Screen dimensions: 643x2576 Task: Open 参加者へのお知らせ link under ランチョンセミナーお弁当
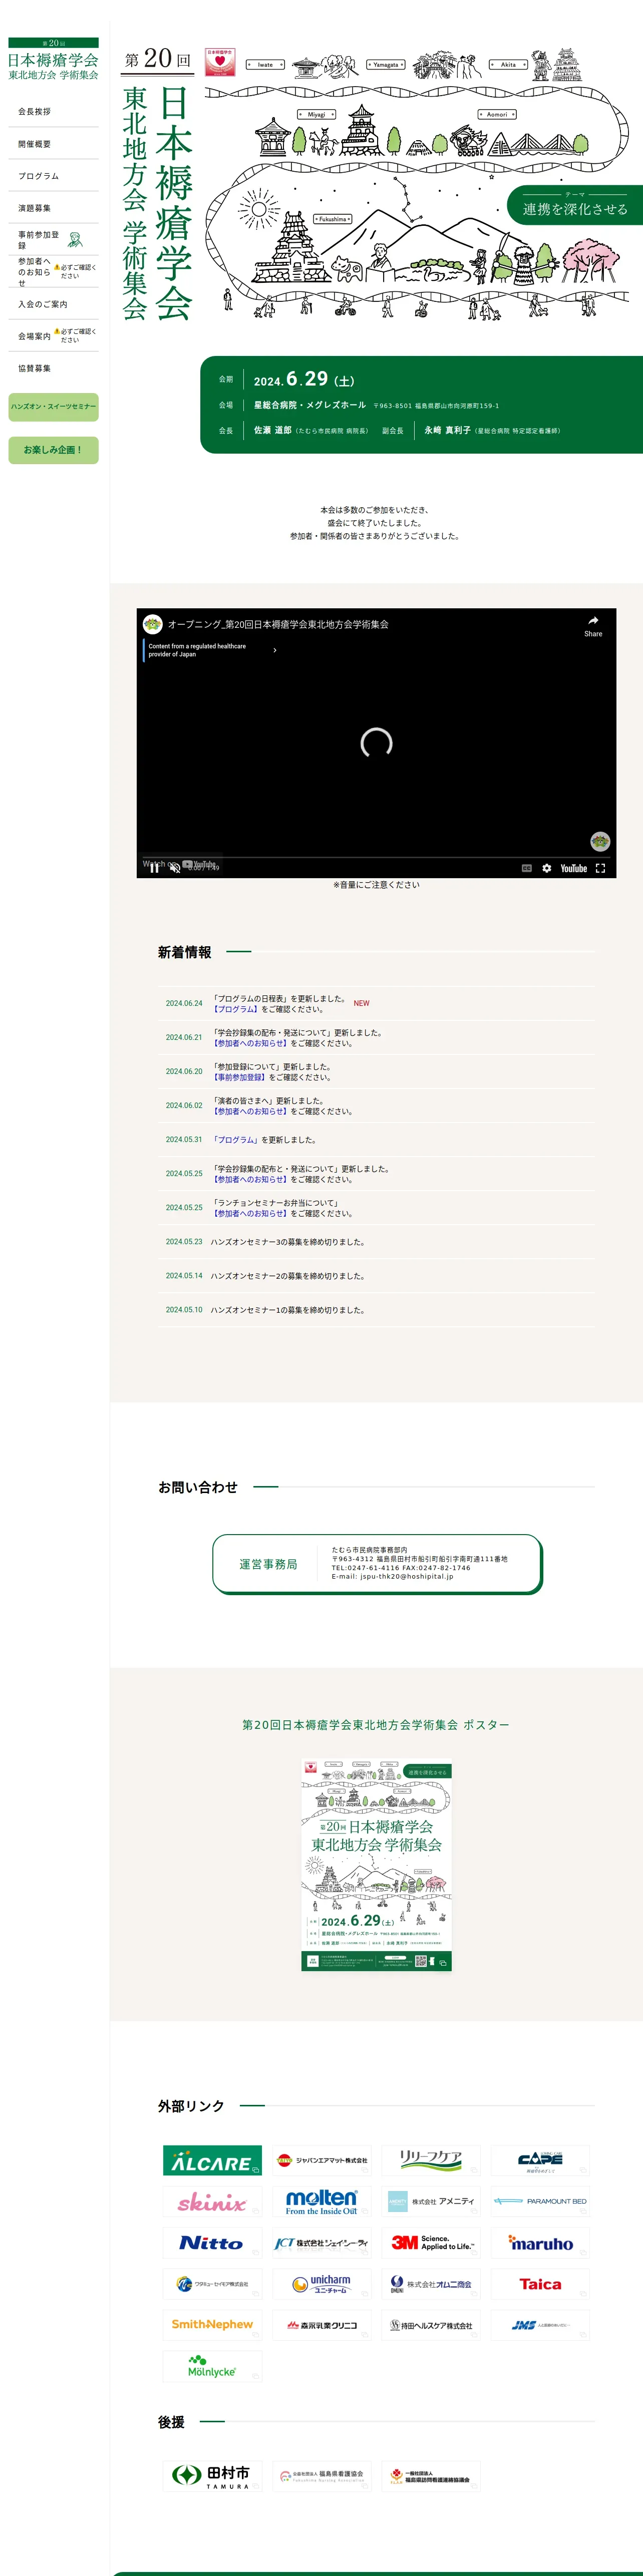point(250,1213)
